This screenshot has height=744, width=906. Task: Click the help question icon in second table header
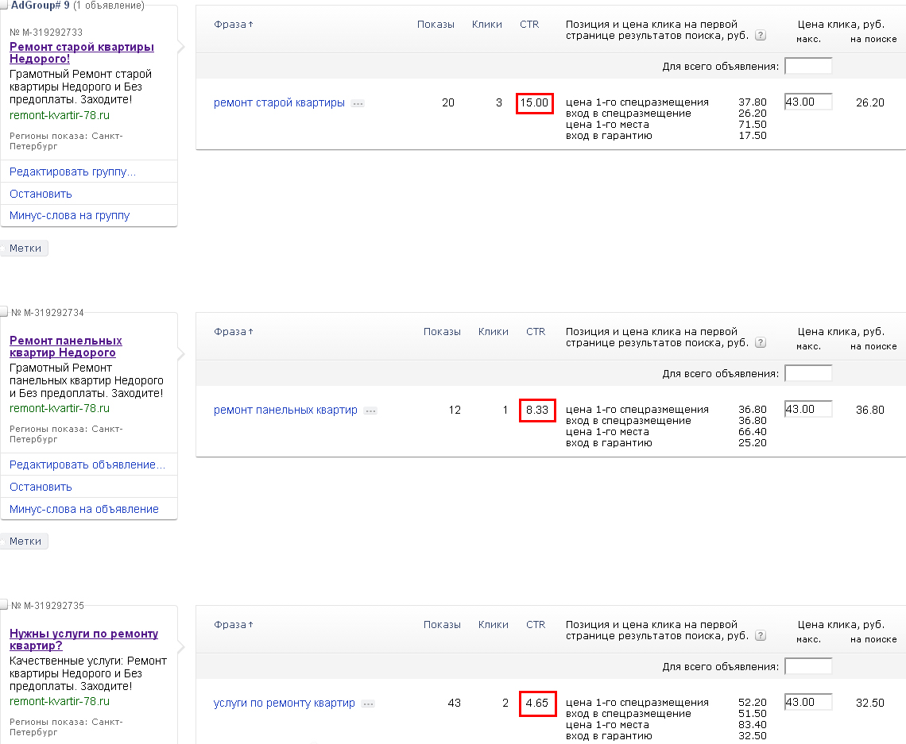pyautogui.click(x=761, y=343)
